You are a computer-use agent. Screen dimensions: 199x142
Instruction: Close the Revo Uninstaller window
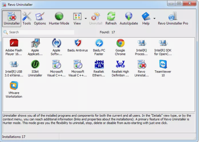[190, 3]
